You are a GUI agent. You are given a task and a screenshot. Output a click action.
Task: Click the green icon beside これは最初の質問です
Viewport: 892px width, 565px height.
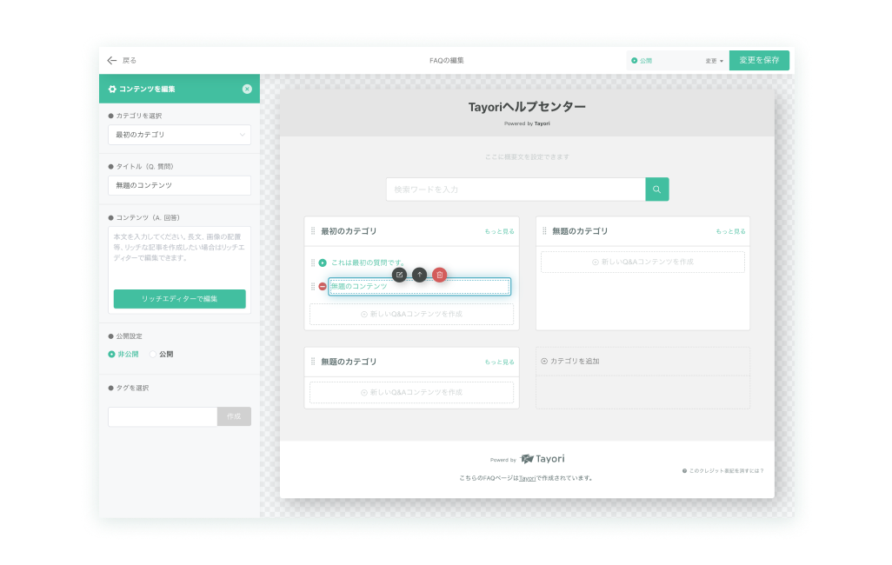[323, 263]
